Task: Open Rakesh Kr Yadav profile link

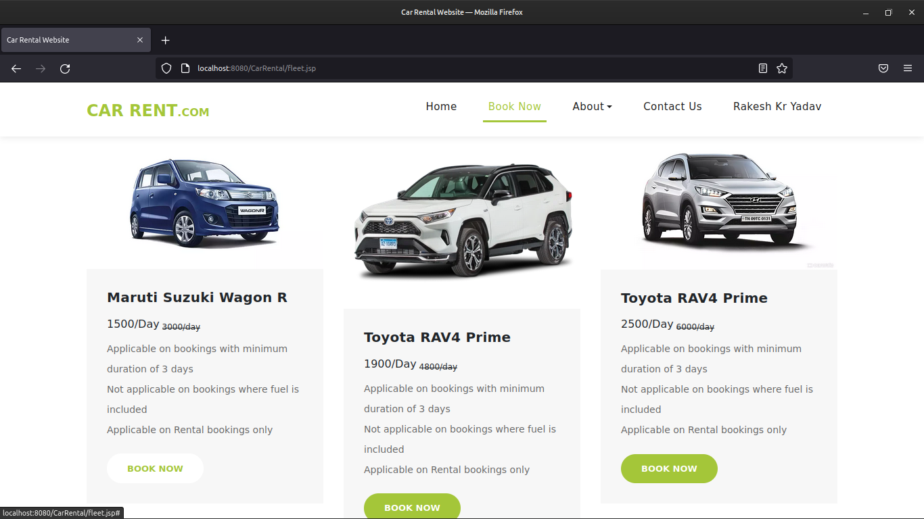Action: [777, 107]
